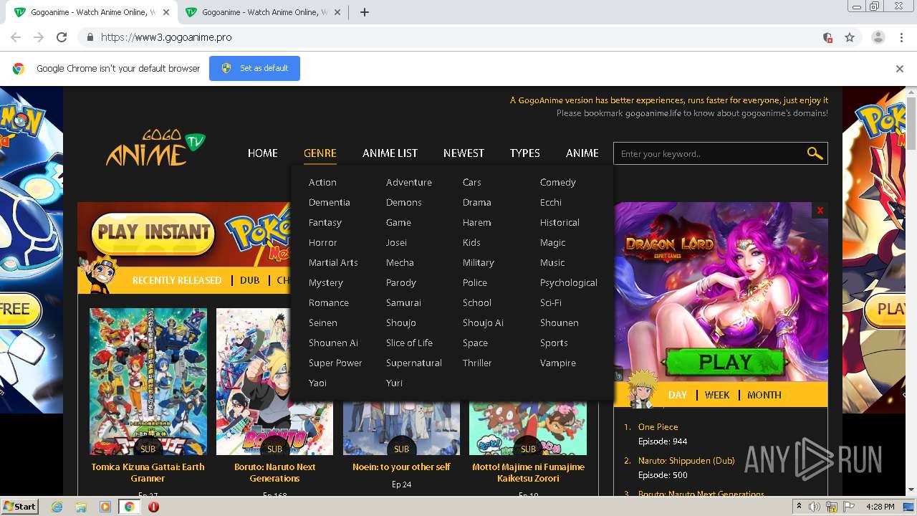Open Chrome profile avatar icon
Viewport: 917px width, 516px height.
878,37
